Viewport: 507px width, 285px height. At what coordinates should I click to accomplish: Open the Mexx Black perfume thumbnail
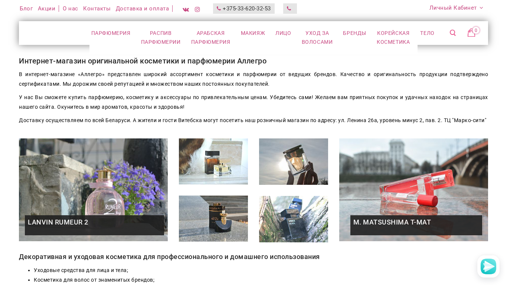294,219
